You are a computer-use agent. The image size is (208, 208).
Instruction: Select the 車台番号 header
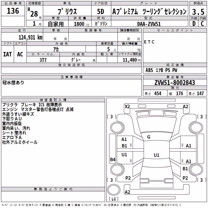tap(175, 77)
